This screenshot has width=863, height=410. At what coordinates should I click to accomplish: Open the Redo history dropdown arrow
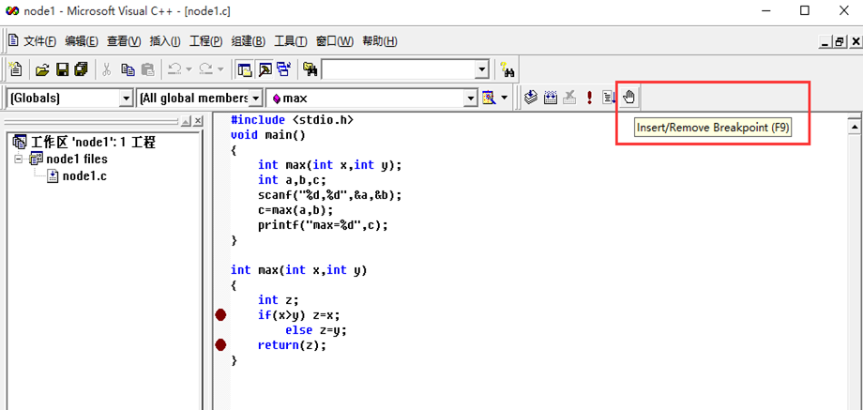[220, 69]
